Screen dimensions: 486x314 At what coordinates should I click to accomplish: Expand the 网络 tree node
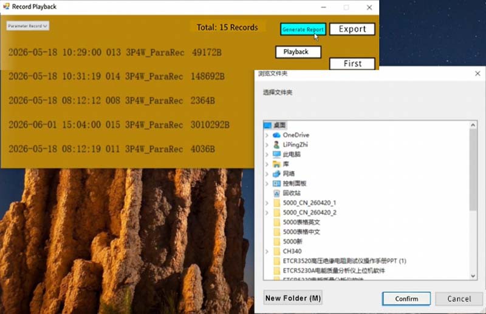point(267,174)
